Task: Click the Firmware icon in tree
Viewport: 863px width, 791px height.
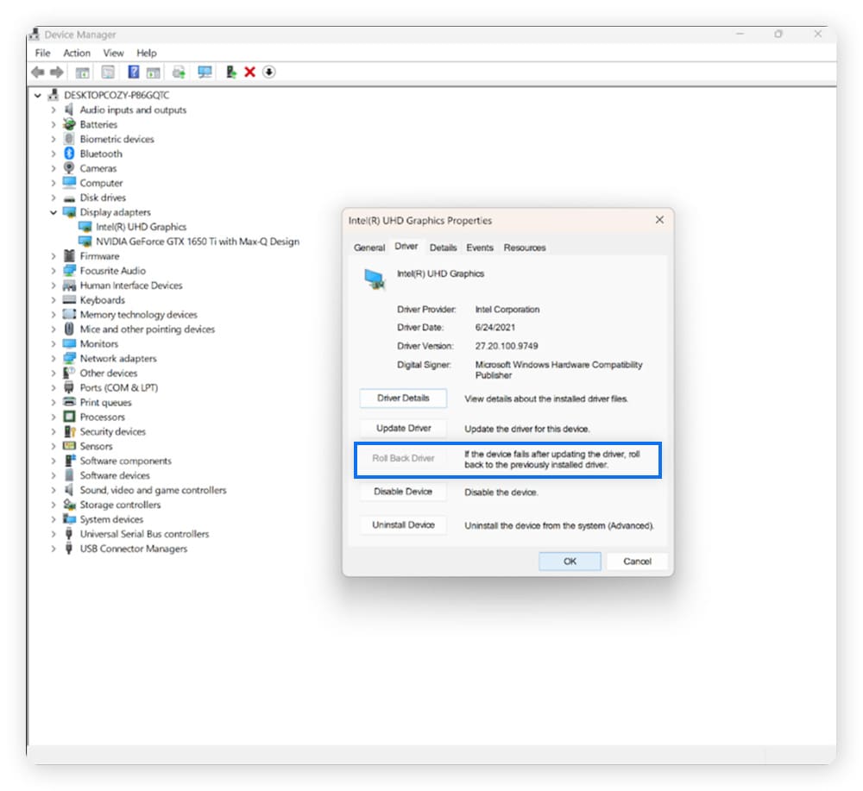Action: 69,256
